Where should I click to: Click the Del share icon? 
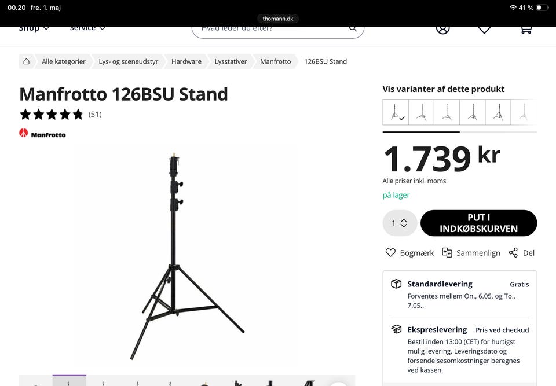coord(513,252)
